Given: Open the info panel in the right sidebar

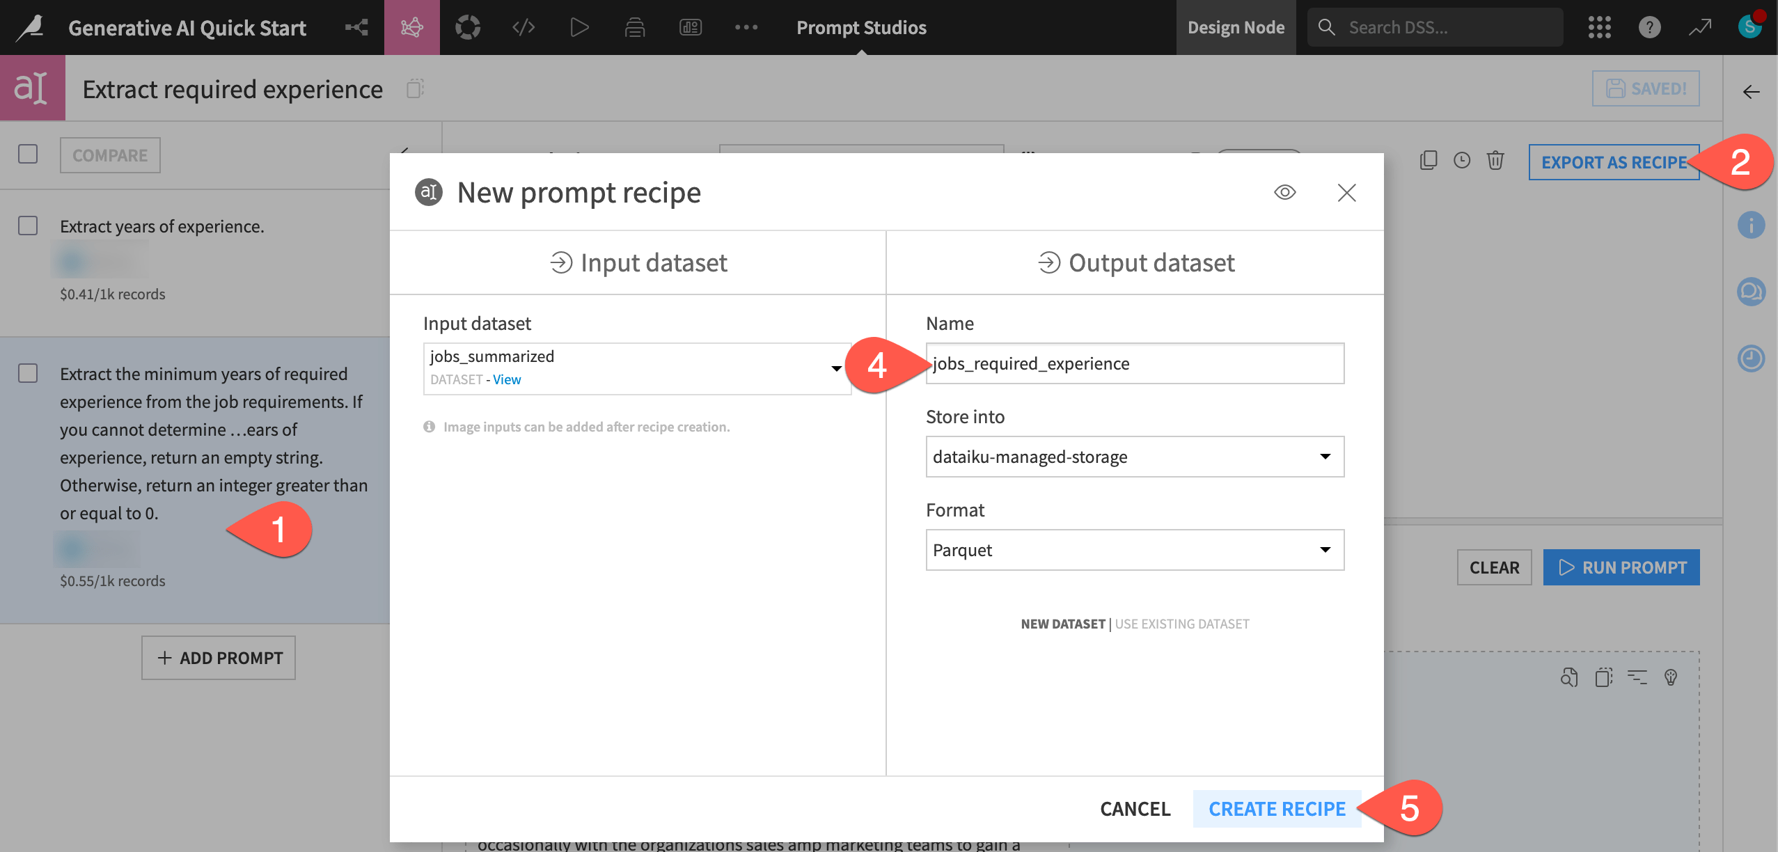Looking at the screenshot, I should [x=1752, y=224].
